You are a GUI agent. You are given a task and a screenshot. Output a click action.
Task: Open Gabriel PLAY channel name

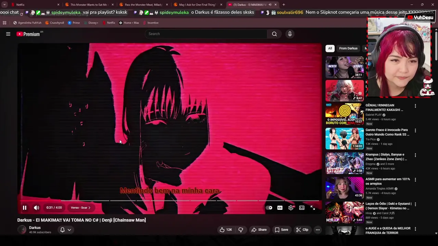tap(373, 115)
